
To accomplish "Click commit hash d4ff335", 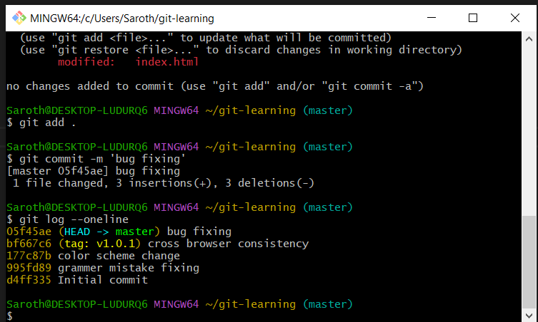I will point(29,280).
